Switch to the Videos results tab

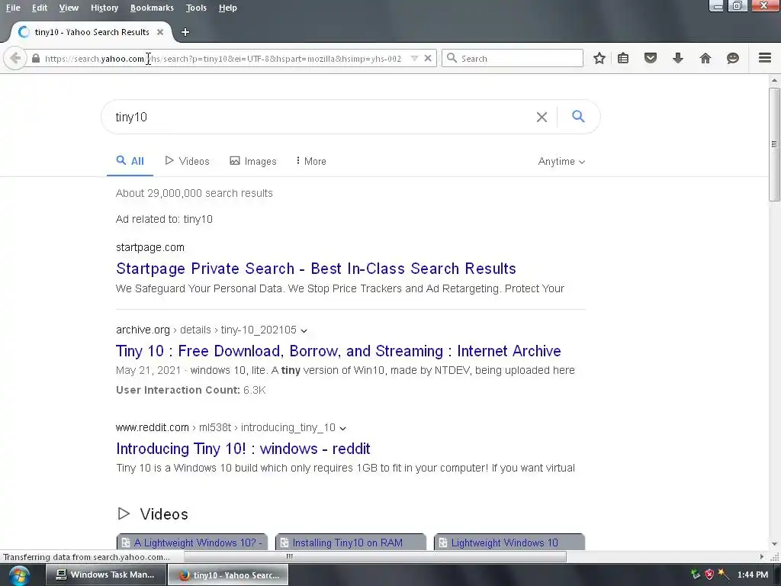click(x=188, y=161)
